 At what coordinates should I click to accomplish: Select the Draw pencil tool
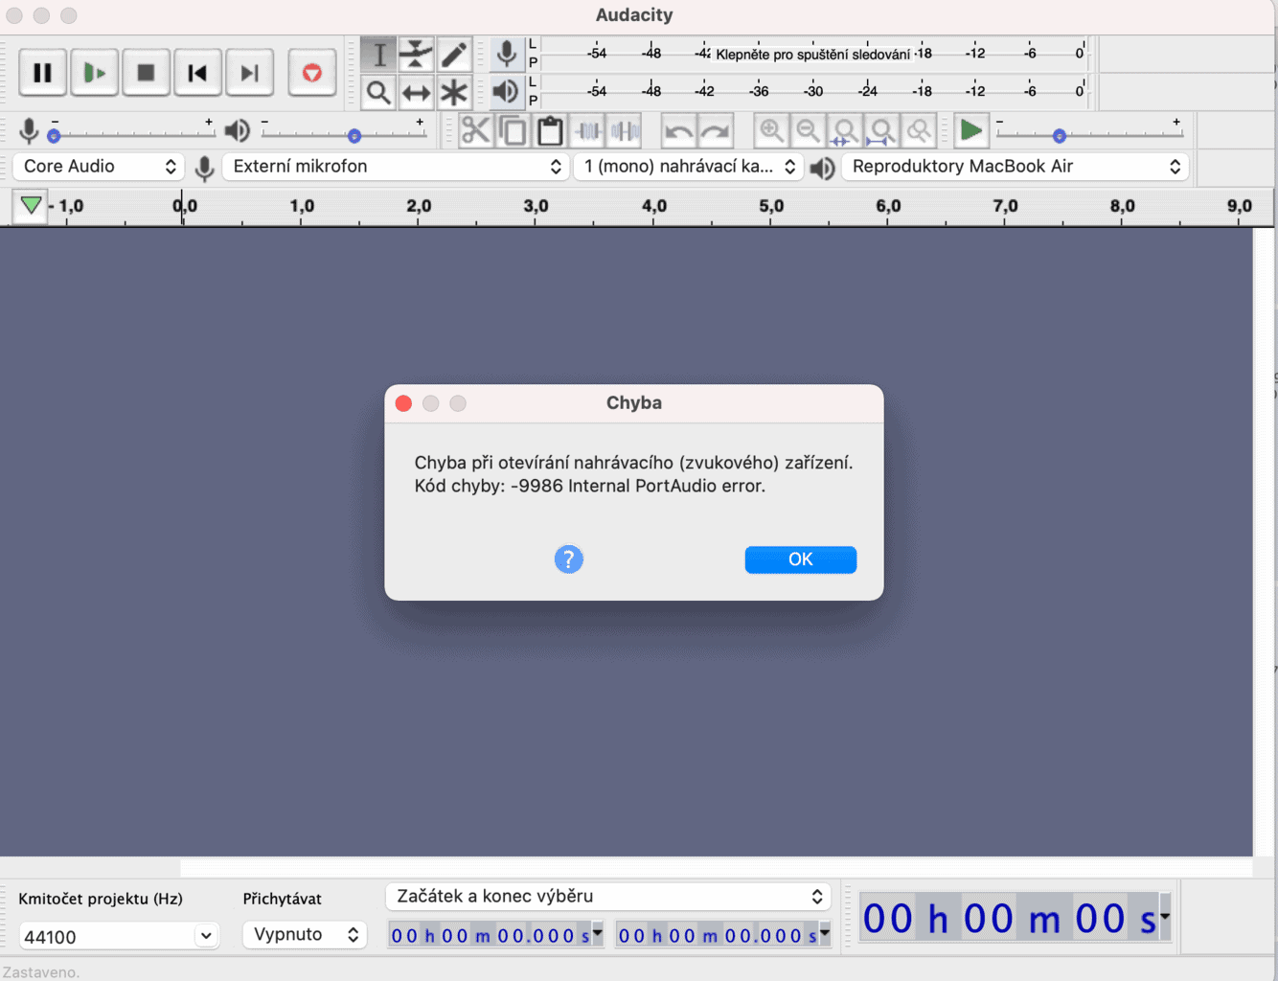453,55
